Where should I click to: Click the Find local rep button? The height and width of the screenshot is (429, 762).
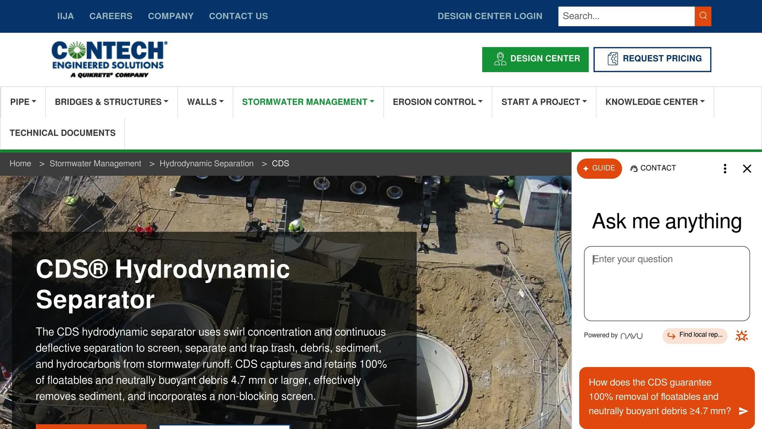point(694,335)
